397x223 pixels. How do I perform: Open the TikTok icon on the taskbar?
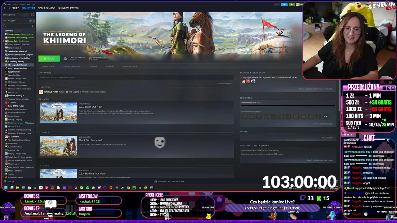(x=47, y=188)
